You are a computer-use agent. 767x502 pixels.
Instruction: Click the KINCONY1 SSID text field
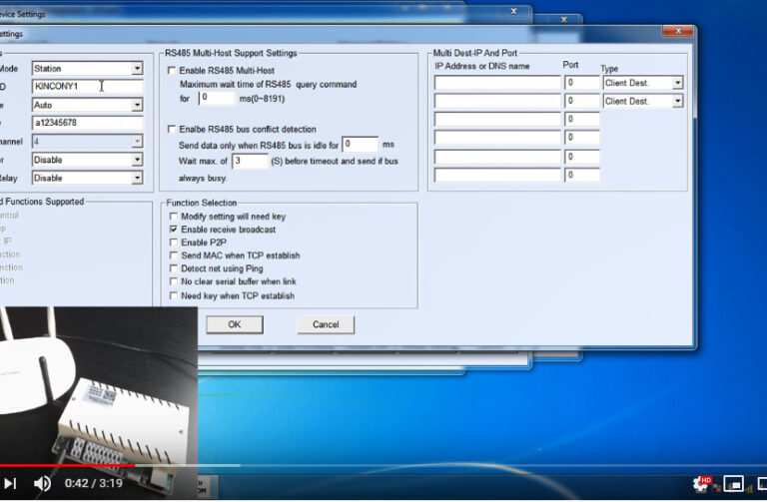coord(88,87)
